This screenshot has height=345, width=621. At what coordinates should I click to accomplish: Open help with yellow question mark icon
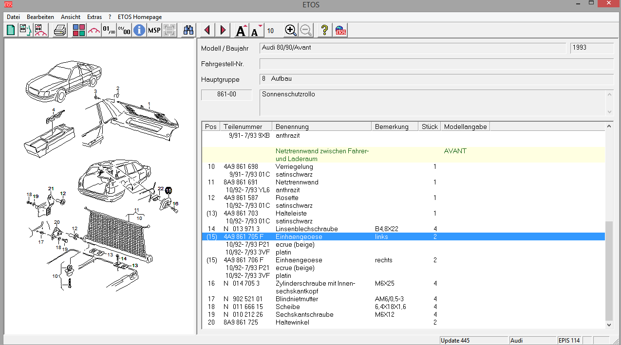[x=324, y=30]
